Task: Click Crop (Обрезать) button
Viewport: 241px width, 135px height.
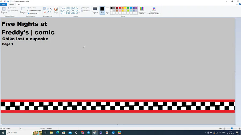Action: (x=32, y=8)
